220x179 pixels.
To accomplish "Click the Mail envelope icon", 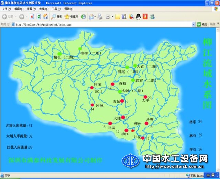I will click(91, 17).
